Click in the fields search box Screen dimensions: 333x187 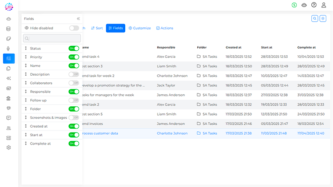[52, 38]
